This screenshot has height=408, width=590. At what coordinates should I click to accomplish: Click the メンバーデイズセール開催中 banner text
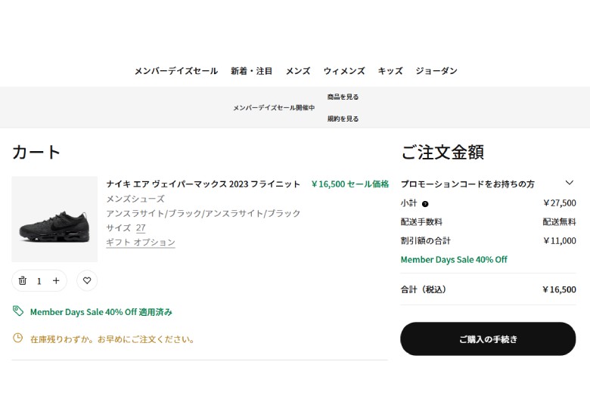[274, 108]
